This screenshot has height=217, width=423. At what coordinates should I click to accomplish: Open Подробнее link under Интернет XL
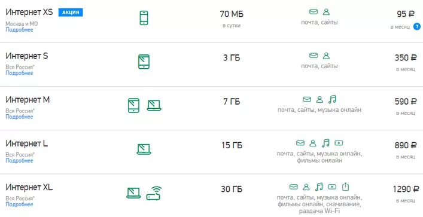[x=19, y=204]
